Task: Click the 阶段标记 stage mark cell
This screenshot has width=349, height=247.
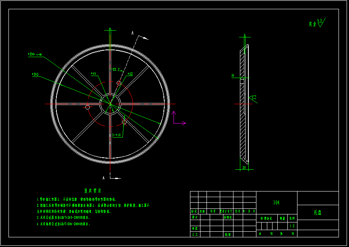Action: (x=266, y=218)
